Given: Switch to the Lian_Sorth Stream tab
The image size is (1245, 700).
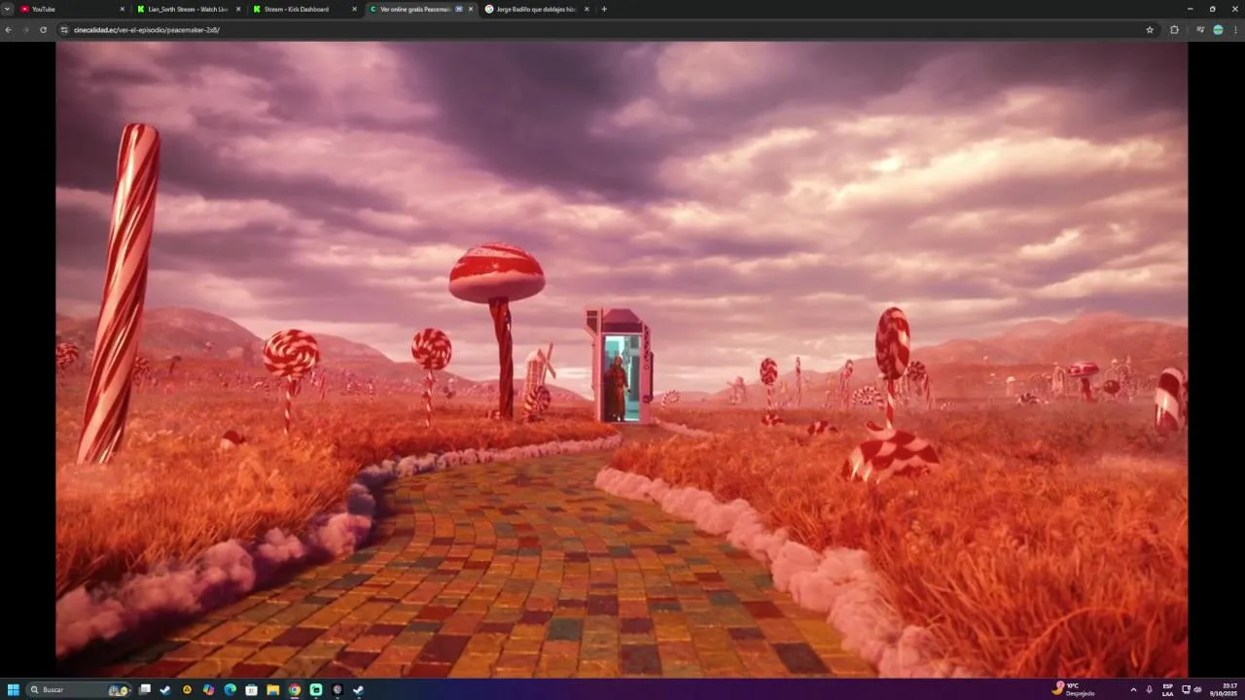Looking at the screenshot, I should [x=189, y=9].
